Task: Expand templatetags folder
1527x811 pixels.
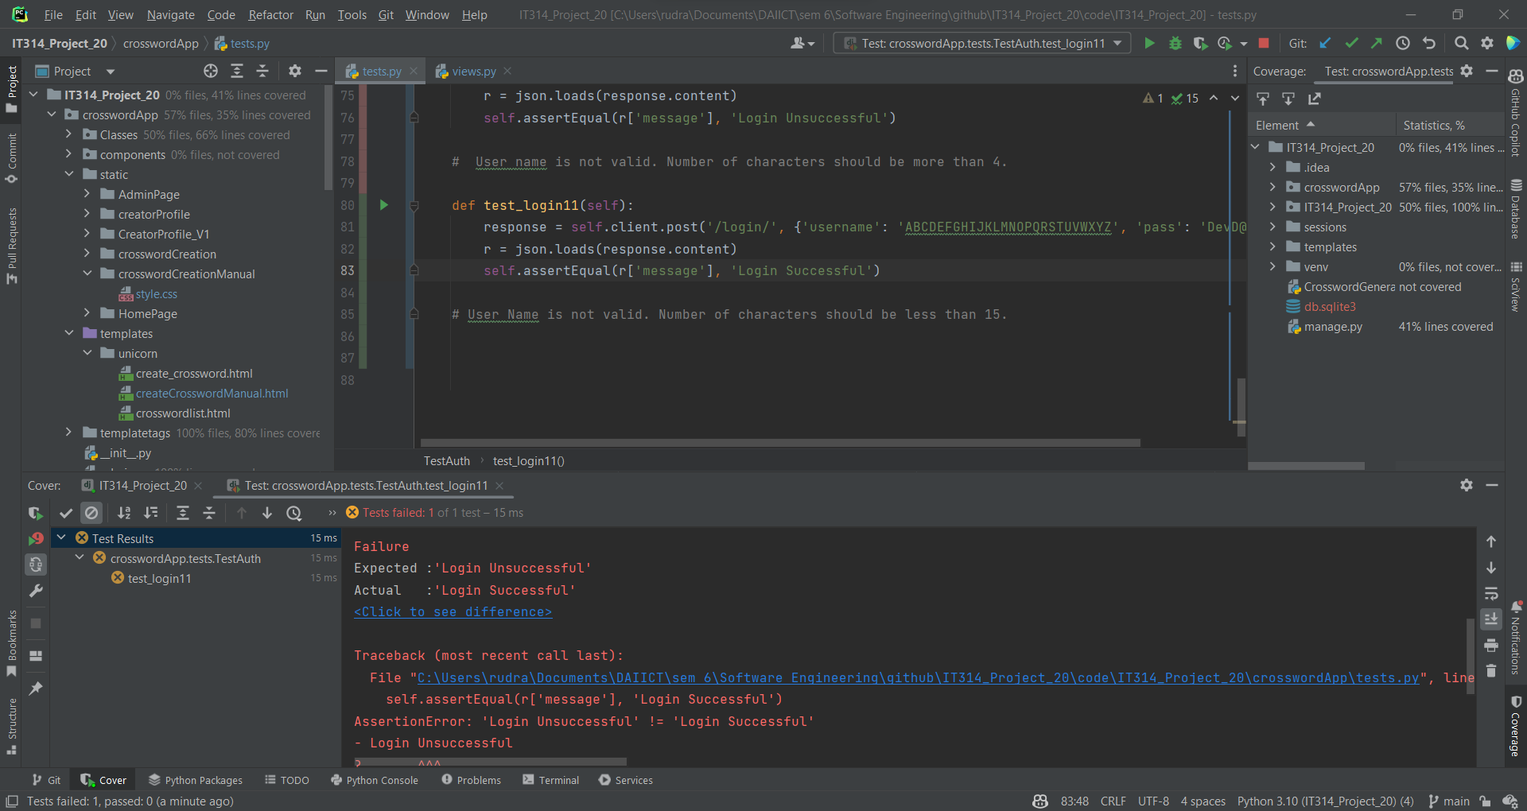Action: (x=68, y=433)
